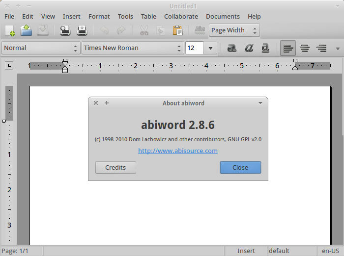Image resolution: width=344 pixels, height=256 pixels.
Task: Open the Table menu
Action: [x=148, y=16]
